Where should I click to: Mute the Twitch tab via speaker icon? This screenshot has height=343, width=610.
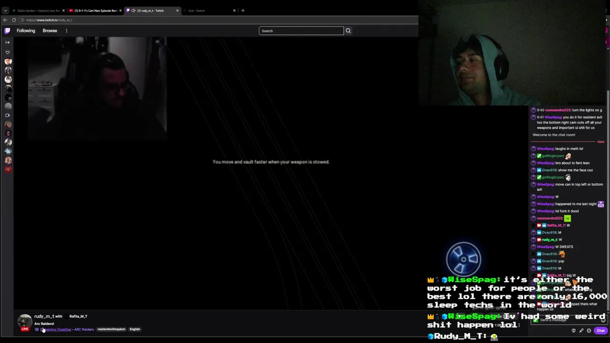(133, 10)
